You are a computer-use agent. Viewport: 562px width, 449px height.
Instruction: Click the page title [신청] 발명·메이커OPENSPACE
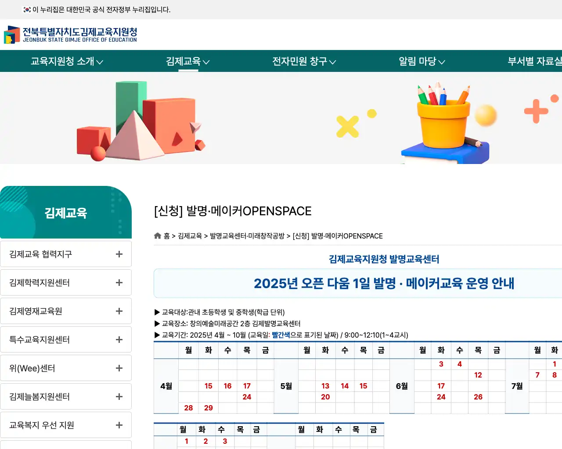[233, 211]
